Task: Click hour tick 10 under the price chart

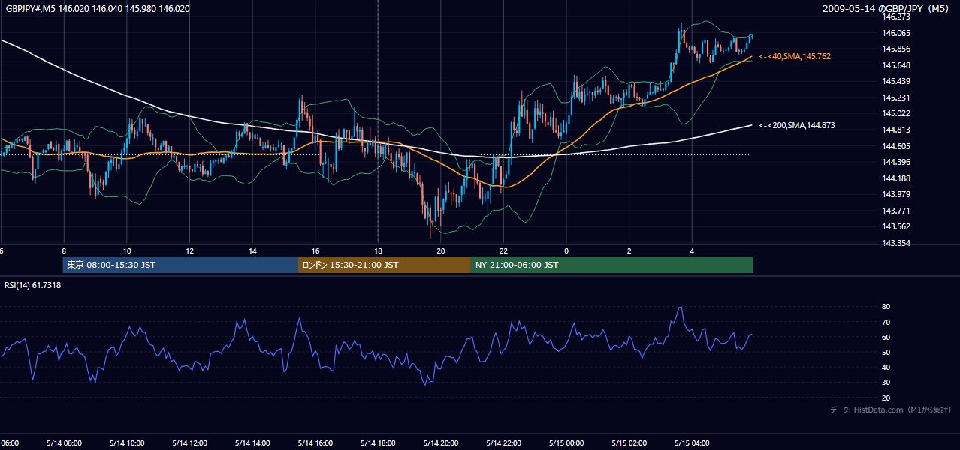Action: (127, 251)
